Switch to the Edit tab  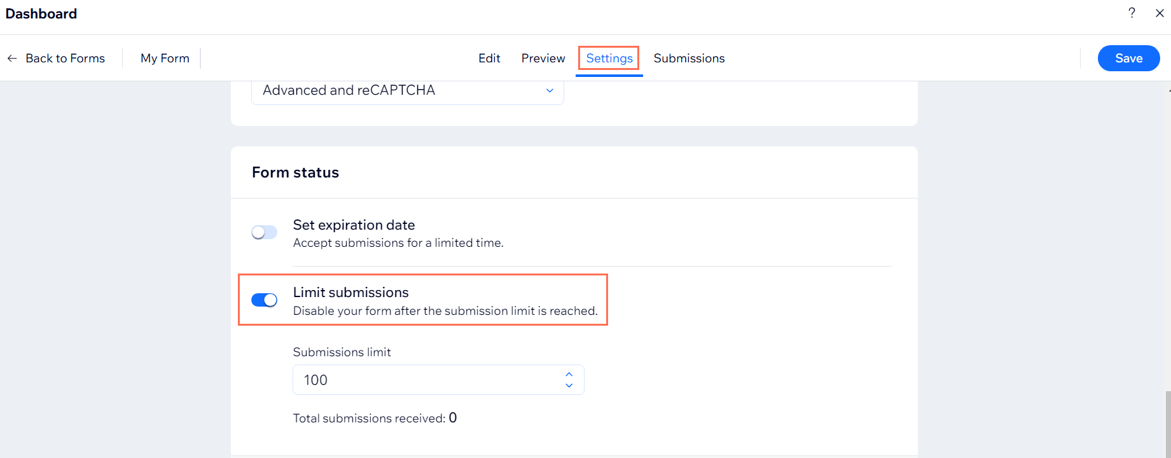pyautogui.click(x=489, y=58)
